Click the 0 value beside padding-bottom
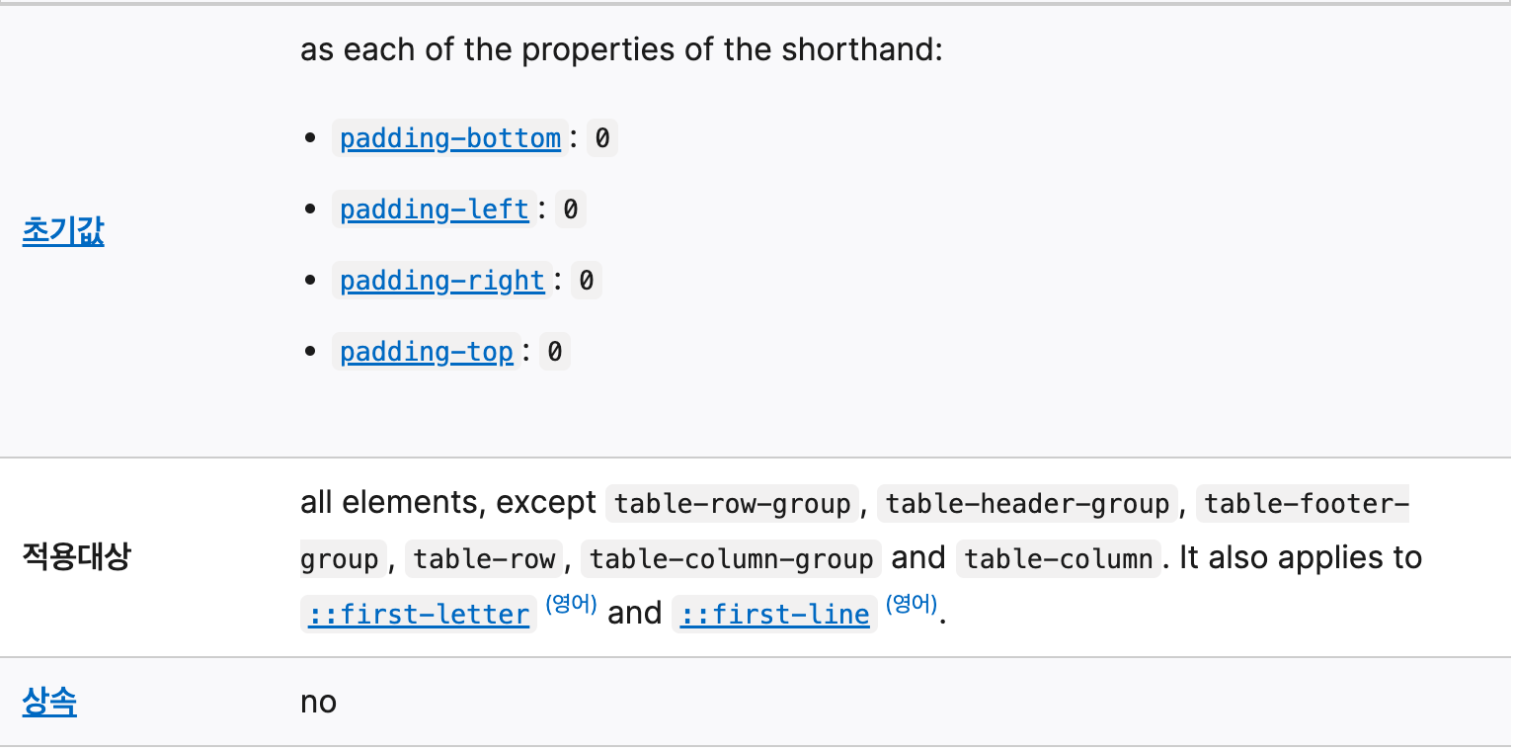1513x751 pixels. click(x=602, y=138)
